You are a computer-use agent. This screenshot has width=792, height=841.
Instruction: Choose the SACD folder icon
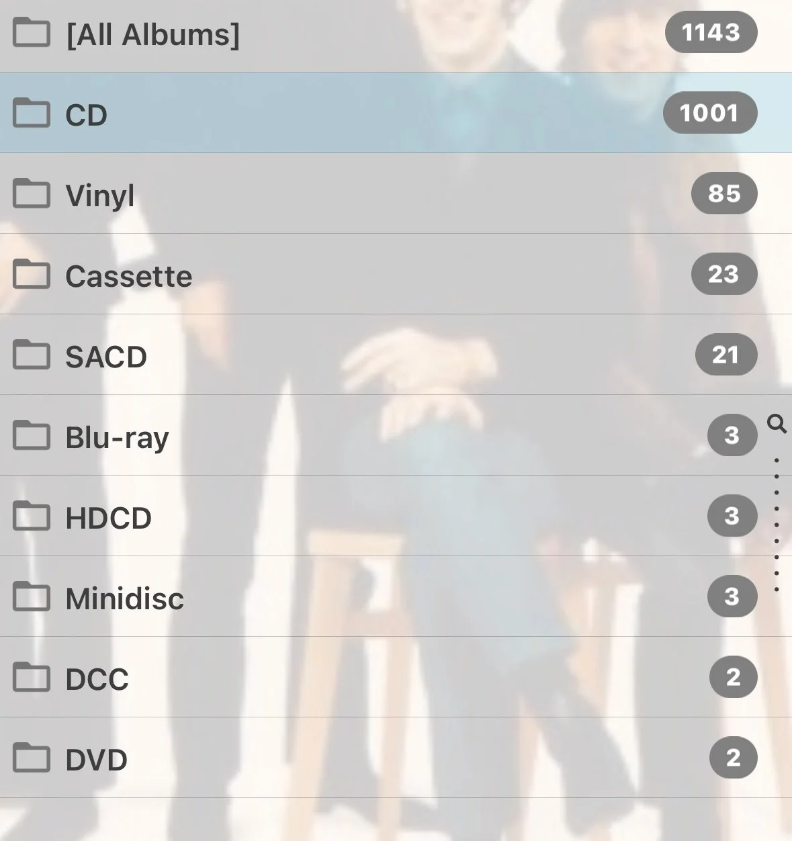[32, 355]
